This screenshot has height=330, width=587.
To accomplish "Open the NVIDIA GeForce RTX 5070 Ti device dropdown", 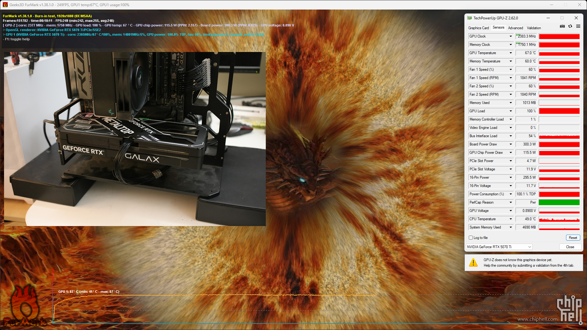I will pyautogui.click(x=499, y=247).
